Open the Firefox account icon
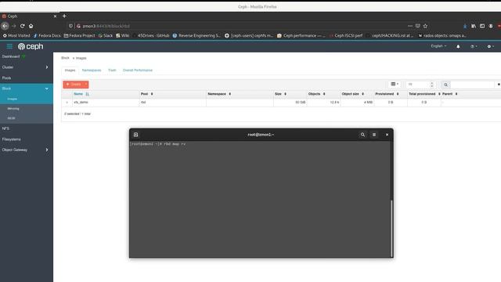Screen dimensions: 501x282 491,26
